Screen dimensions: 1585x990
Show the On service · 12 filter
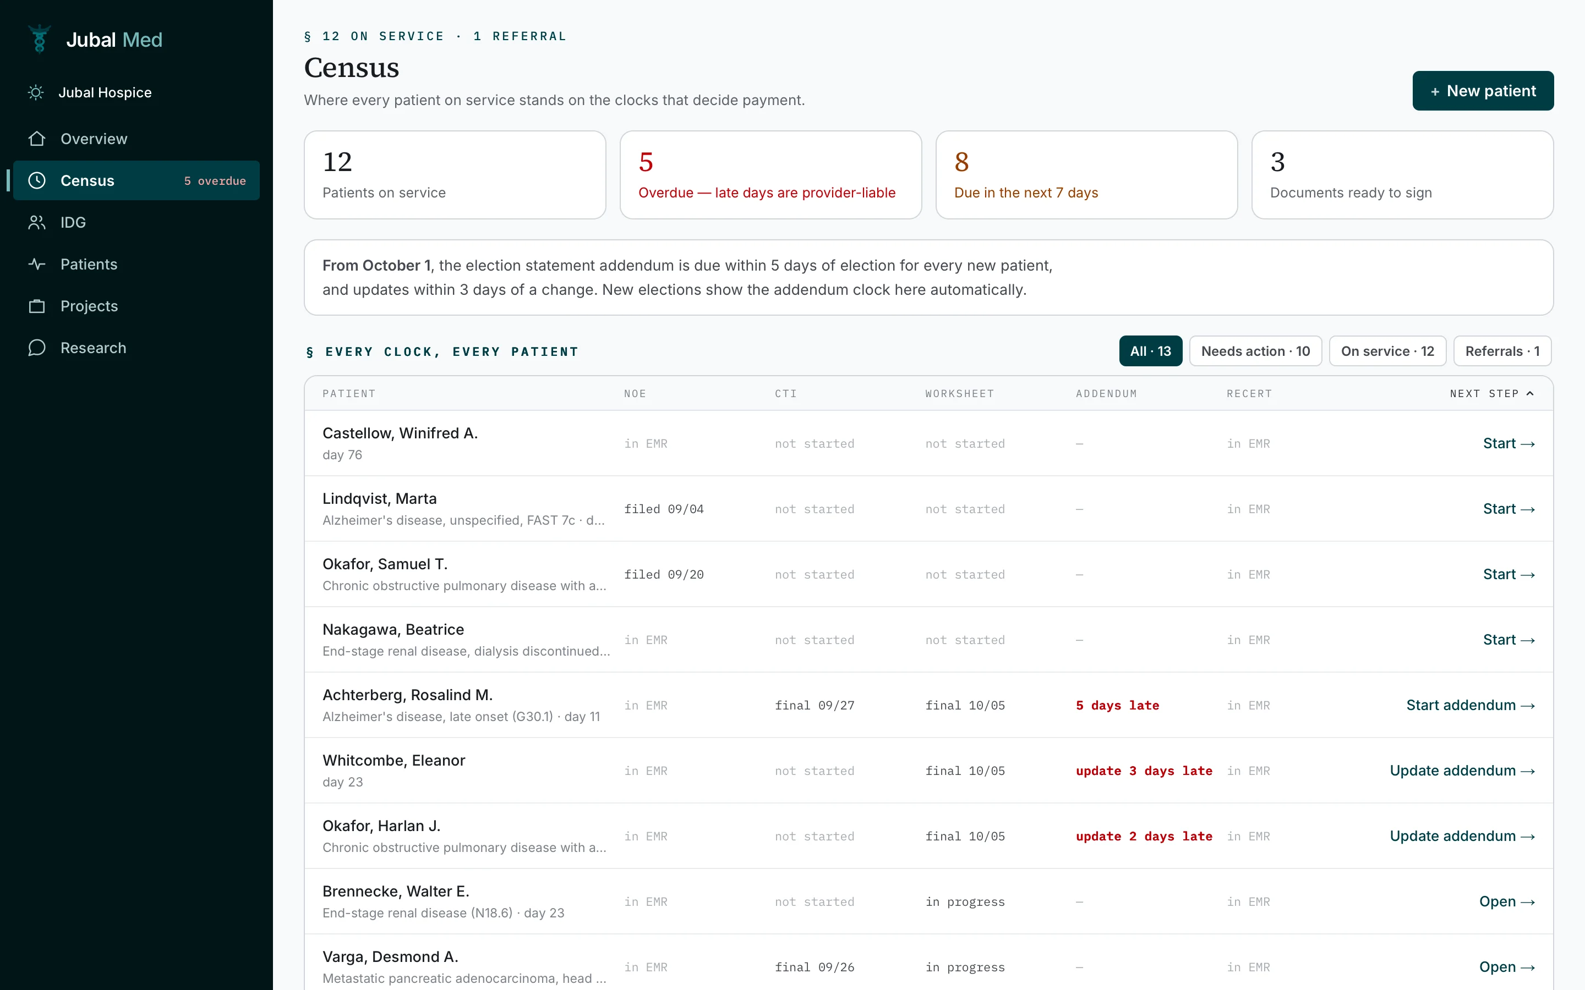(x=1387, y=351)
